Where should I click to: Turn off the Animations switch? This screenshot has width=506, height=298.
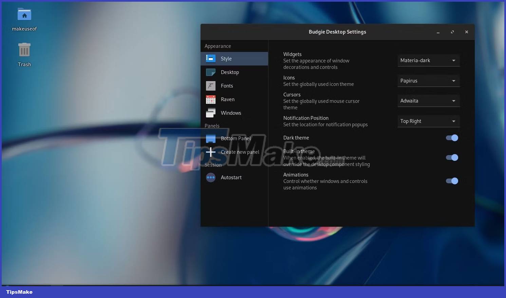[x=452, y=181]
